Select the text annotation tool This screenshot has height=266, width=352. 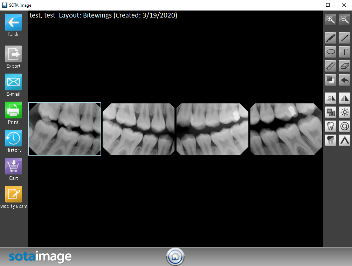tap(345, 52)
